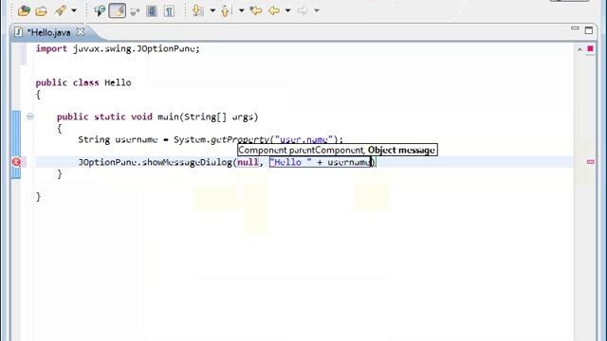Image resolution: width=607 pixels, height=341 pixels.
Task: Click the Open Type toolbar icon
Action: click(24, 10)
